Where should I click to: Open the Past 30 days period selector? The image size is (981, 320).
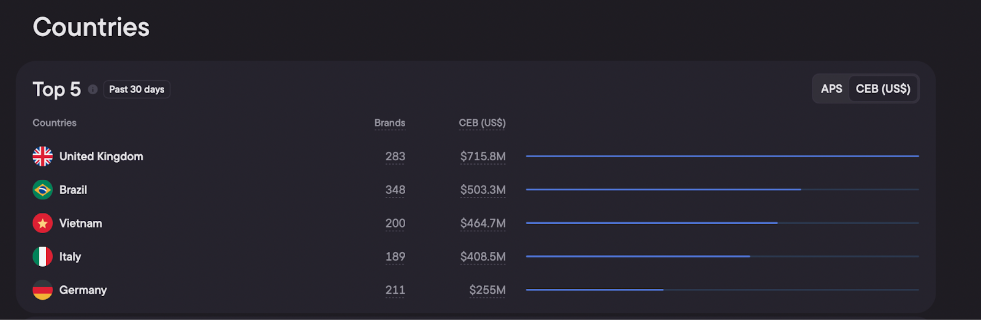[137, 89]
